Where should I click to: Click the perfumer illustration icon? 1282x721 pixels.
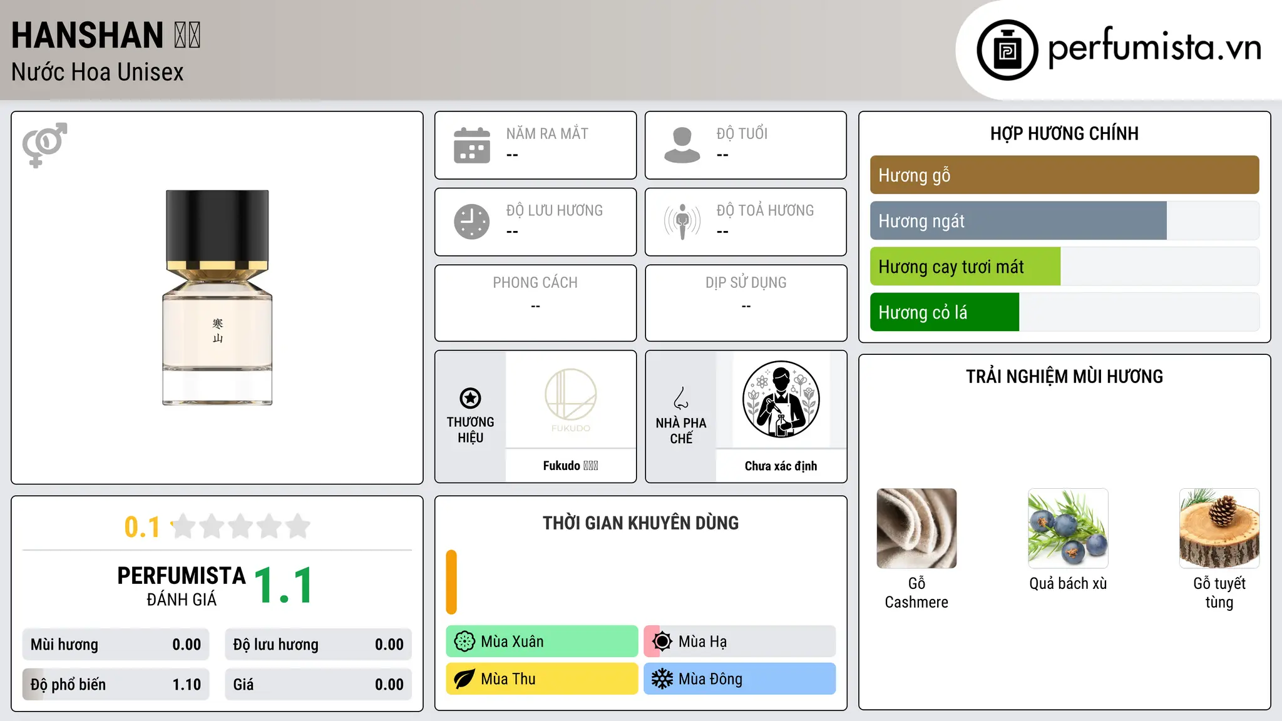pos(781,399)
